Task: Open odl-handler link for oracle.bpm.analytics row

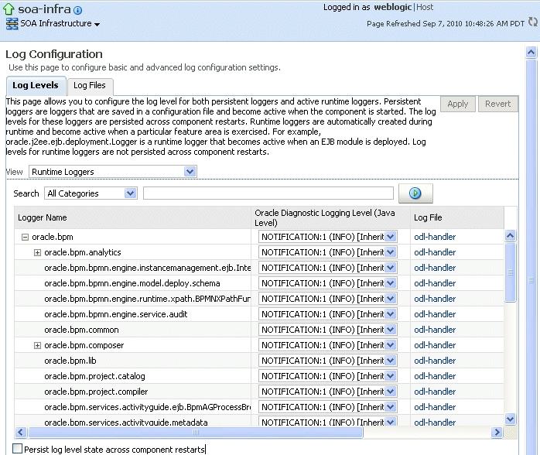Action: coord(435,252)
